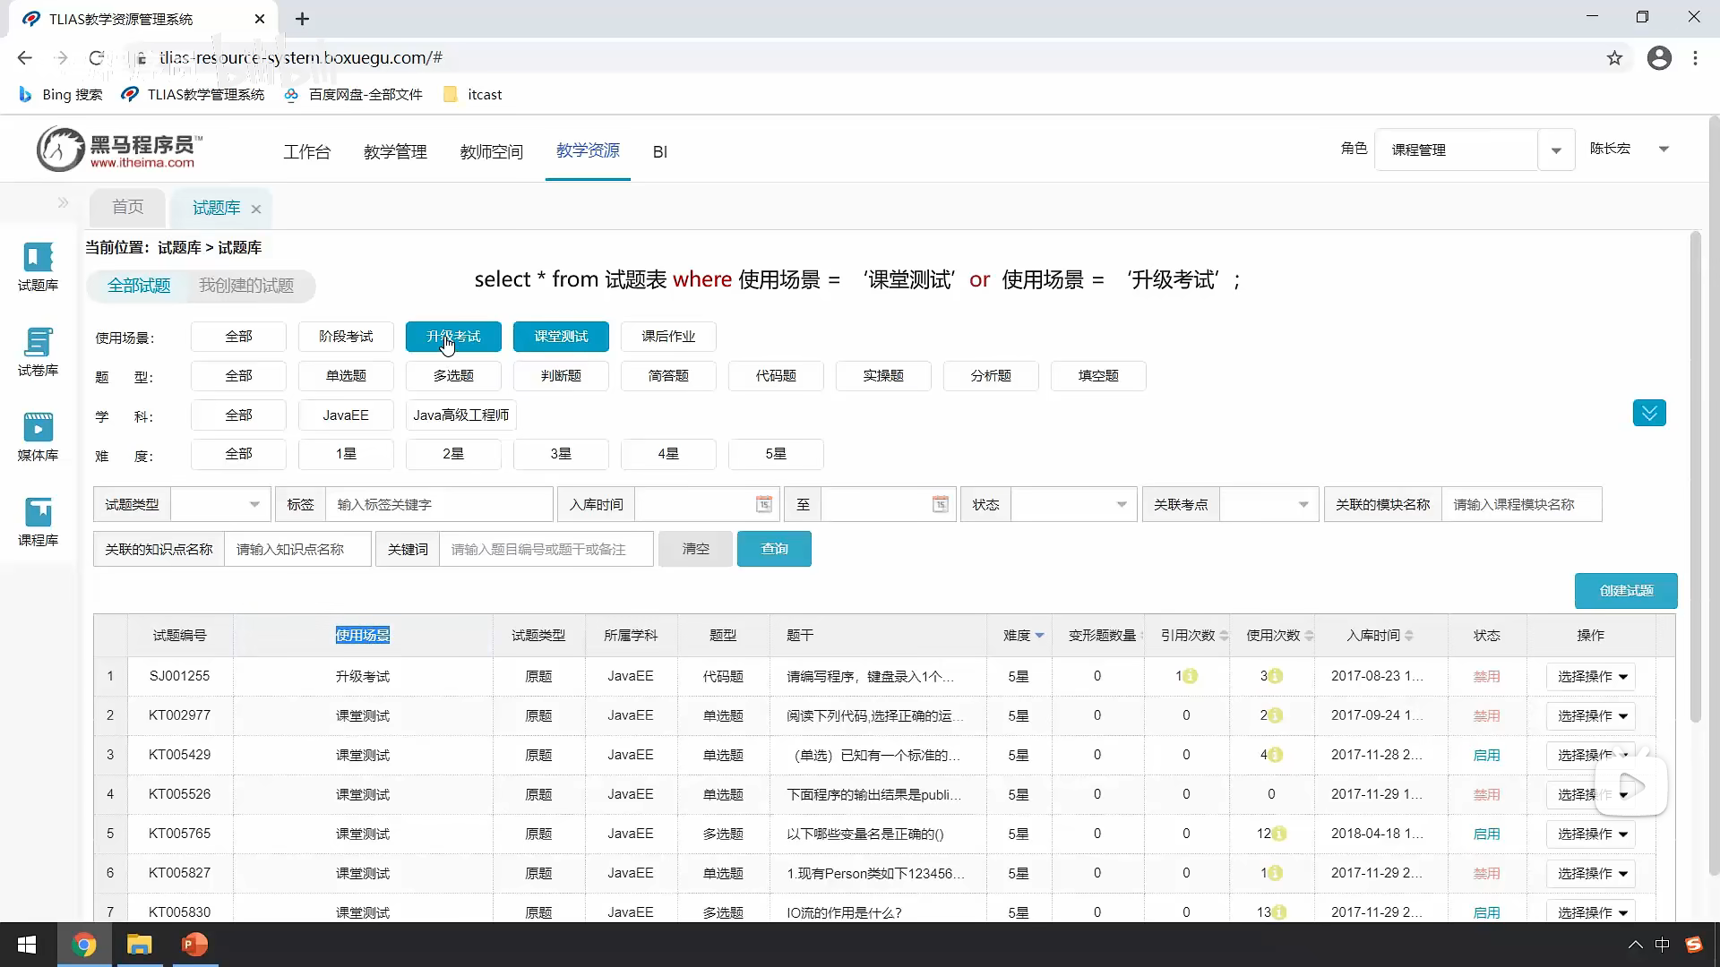
Task: Bookmark the page with the star icon
Action: [1614, 58]
